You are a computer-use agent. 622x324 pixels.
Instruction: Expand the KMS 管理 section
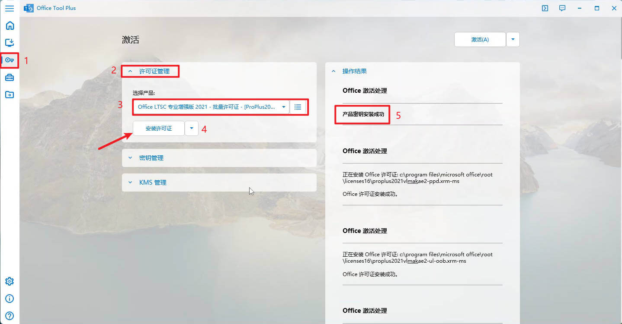tap(219, 182)
